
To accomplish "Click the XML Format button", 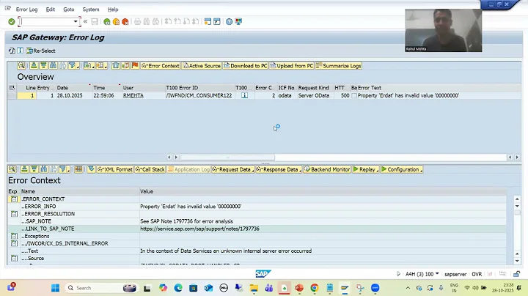I will coord(115,169).
